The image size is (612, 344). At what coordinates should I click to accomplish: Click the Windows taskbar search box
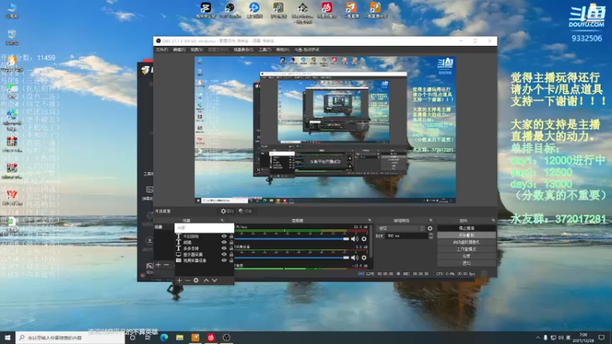point(70,337)
